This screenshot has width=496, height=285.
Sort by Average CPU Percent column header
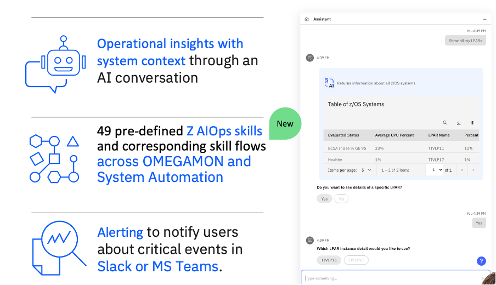394,135
